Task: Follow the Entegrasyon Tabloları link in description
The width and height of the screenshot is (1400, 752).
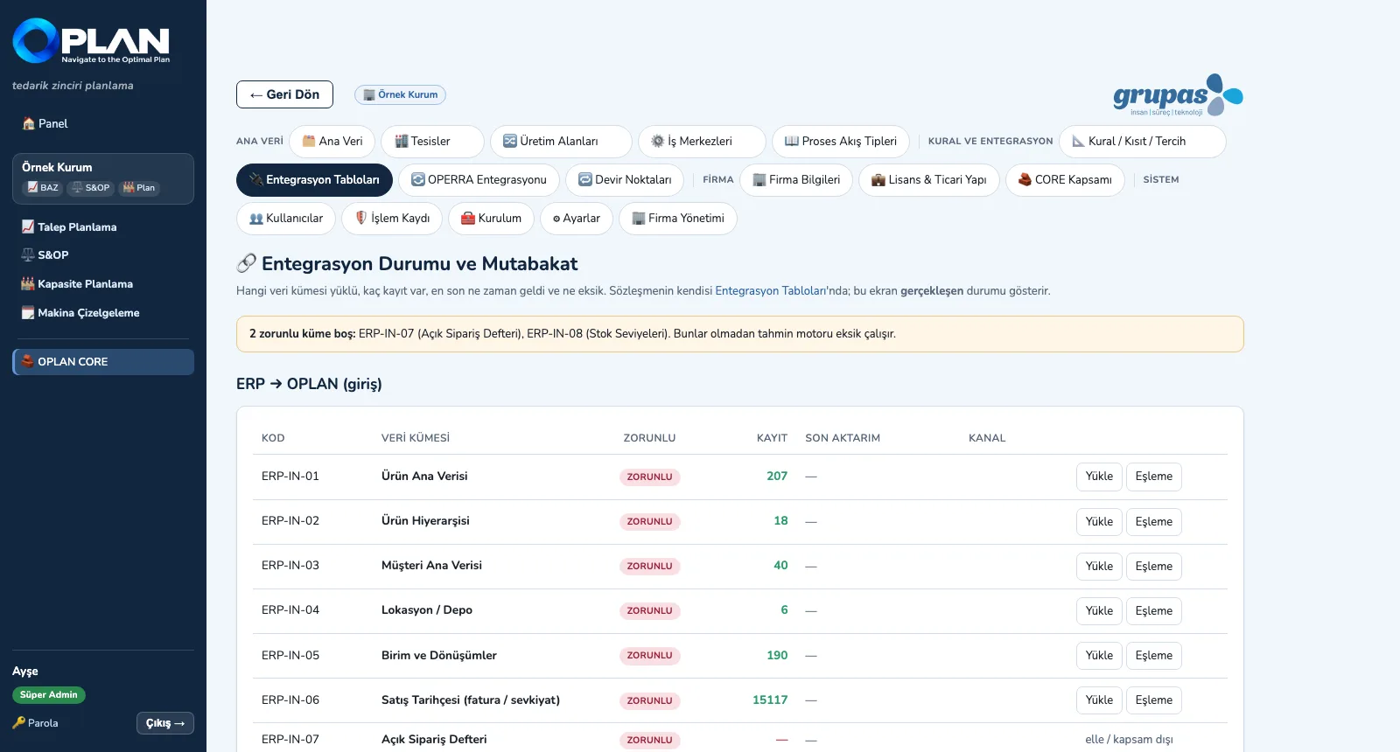Action: click(x=771, y=291)
